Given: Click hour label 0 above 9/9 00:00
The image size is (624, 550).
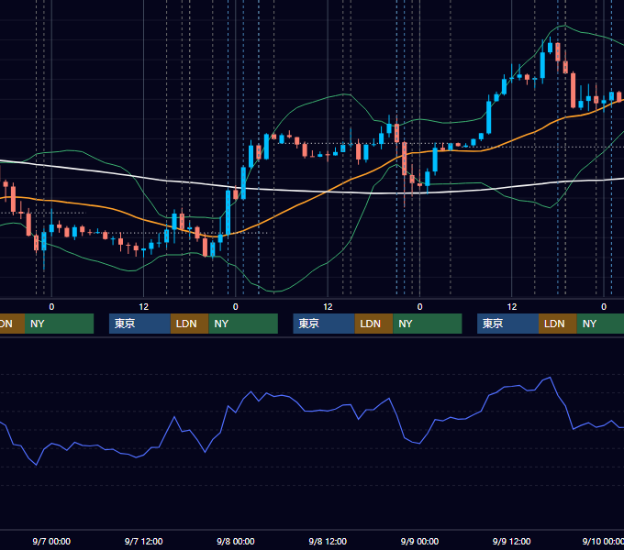Looking at the screenshot, I should [419, 307].
